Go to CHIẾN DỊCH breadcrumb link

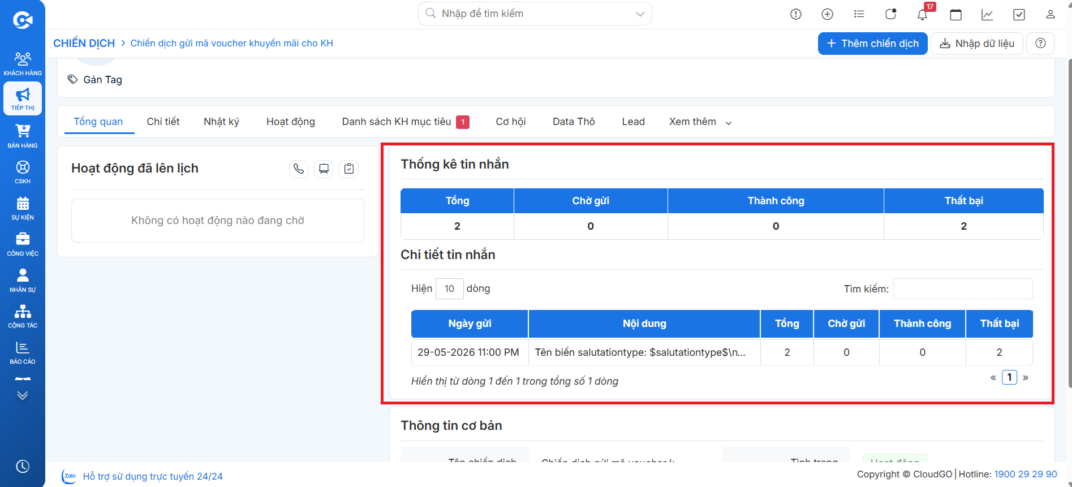click(x=84, y=43)
